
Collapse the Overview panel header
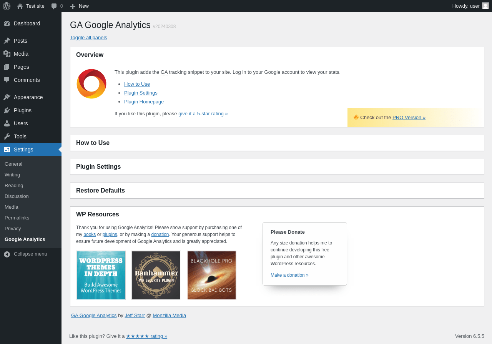pyautogui.click(x=90, y=55)
